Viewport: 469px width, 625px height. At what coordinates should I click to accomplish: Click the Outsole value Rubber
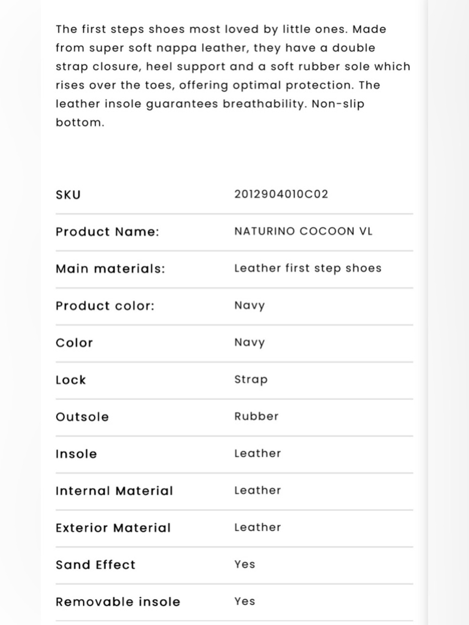(256, 416)
